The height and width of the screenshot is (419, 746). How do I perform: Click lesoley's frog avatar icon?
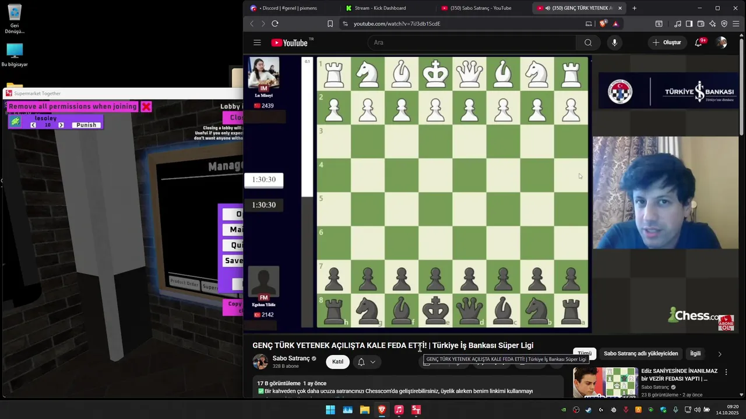pos(15,121)
